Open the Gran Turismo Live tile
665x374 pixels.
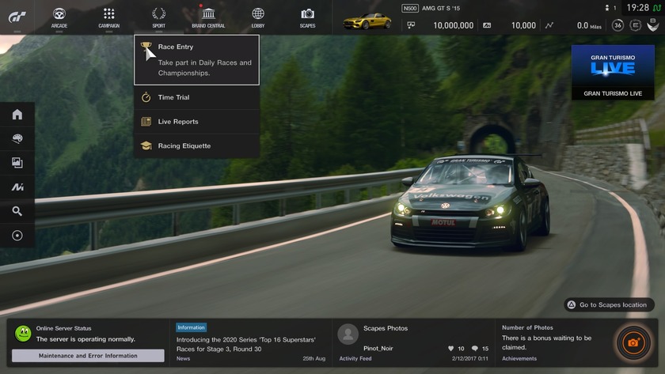click(613, 72)
